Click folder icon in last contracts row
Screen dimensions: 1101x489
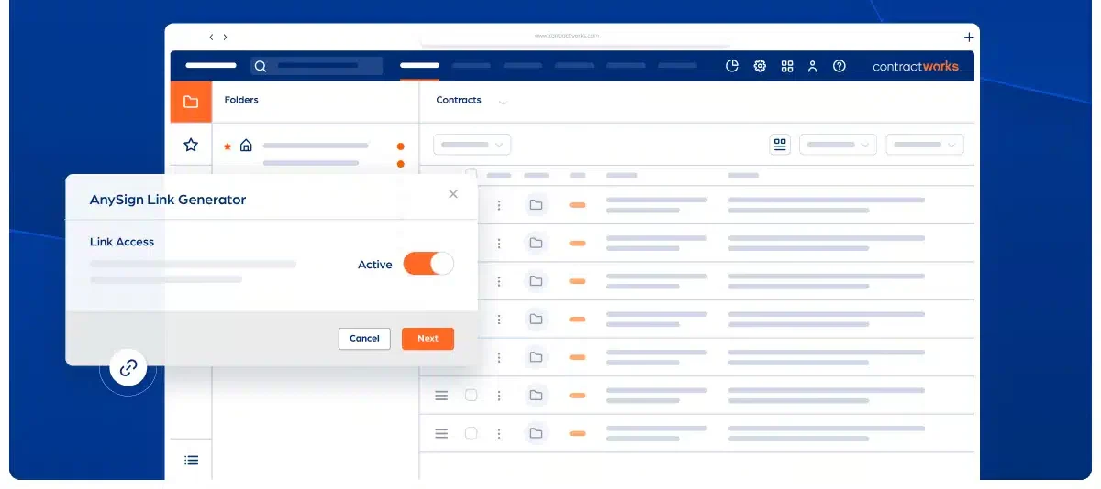537,433
